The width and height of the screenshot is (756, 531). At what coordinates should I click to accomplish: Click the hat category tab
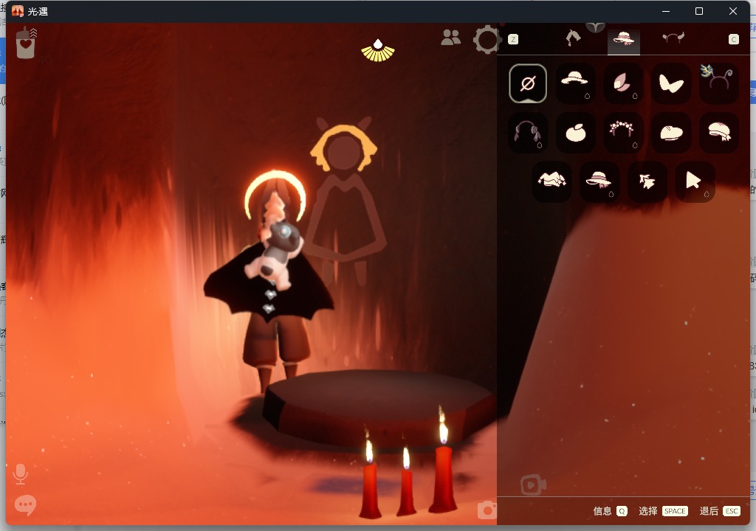[624, 40]
